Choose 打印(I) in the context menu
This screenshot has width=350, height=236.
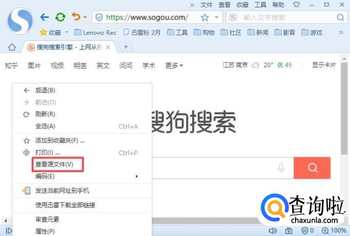(83, 152)
